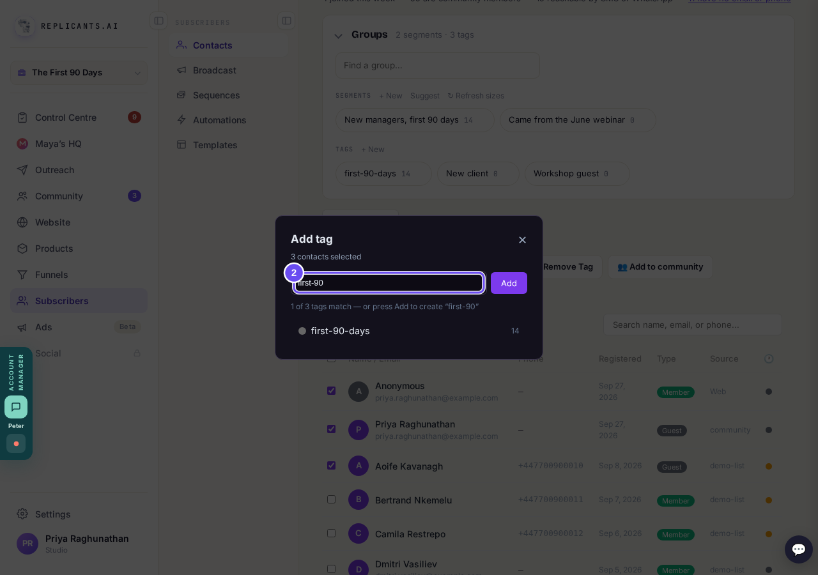Open Automations in subscribers menu
818x575 pixels.
pyautogui.click(x=228, y=120)
